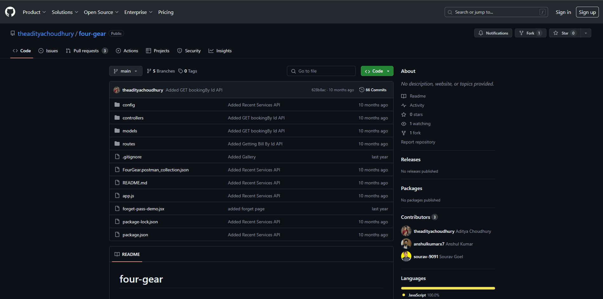The image size is (603, 299).
Task: Click the branches fork icon
Action: tap(149, 71)
